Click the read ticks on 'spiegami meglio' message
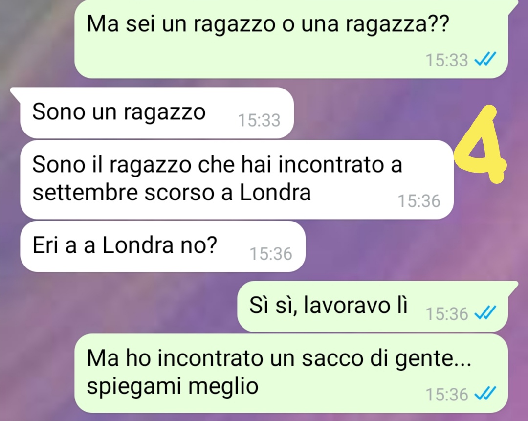This screenshot has height=421, width=528. [x=485, y=394]
